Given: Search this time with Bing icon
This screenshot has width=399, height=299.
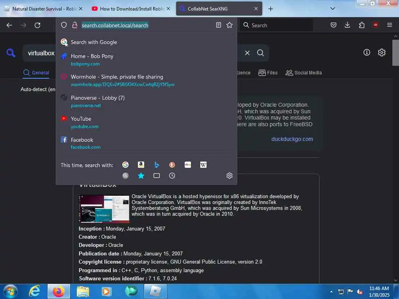Looking at the screenshot, I should 157,165.
